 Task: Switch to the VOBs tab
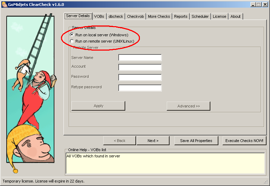99,16
